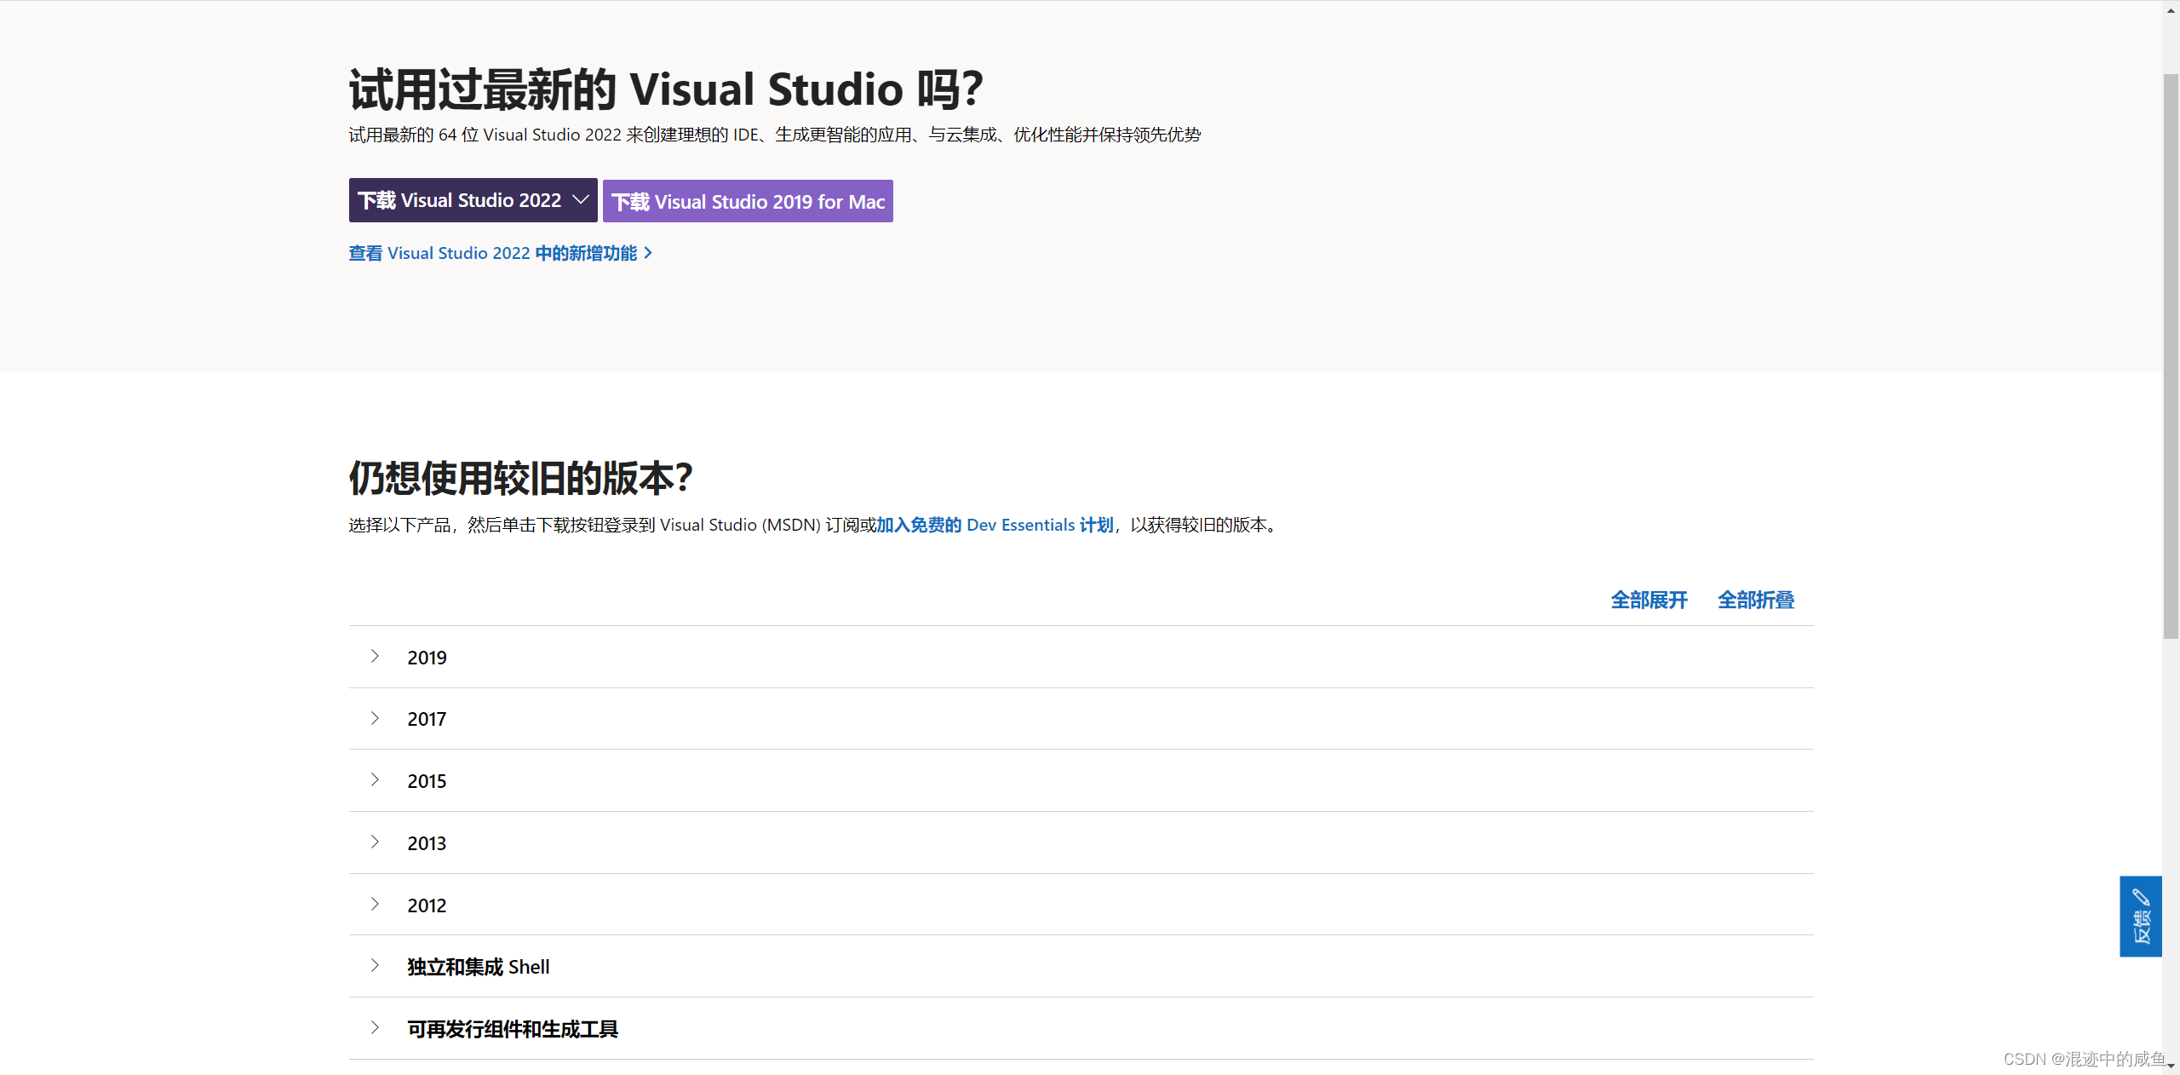This screenshot has width=2180, height=1075.
Task: Expand the 2012 section chevron
Action: tap(375, 904)
